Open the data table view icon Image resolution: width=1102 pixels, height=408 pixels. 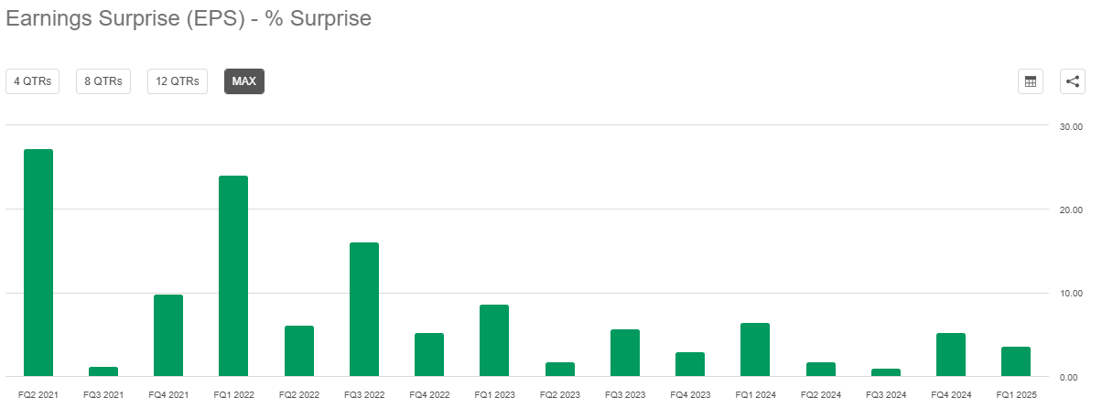click(x=1031, y=81)
